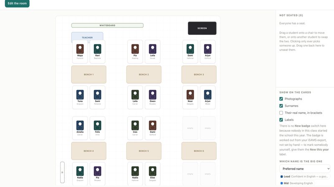
Task: Click the Screen object
Action: click(x=202, y=28)
